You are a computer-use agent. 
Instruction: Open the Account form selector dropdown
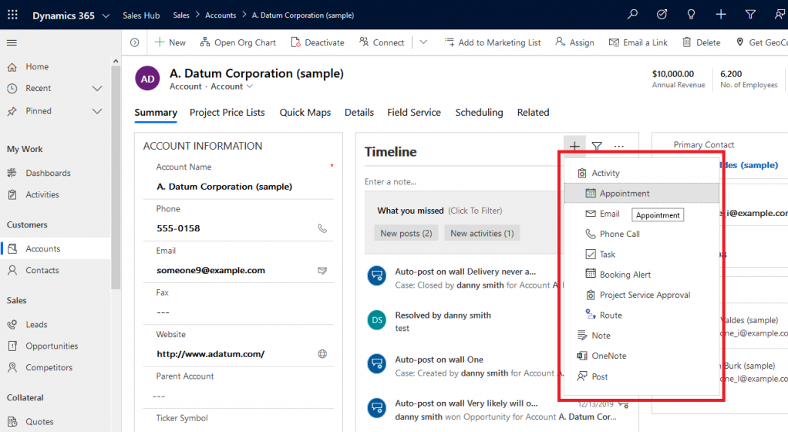[x=231, y=86]
